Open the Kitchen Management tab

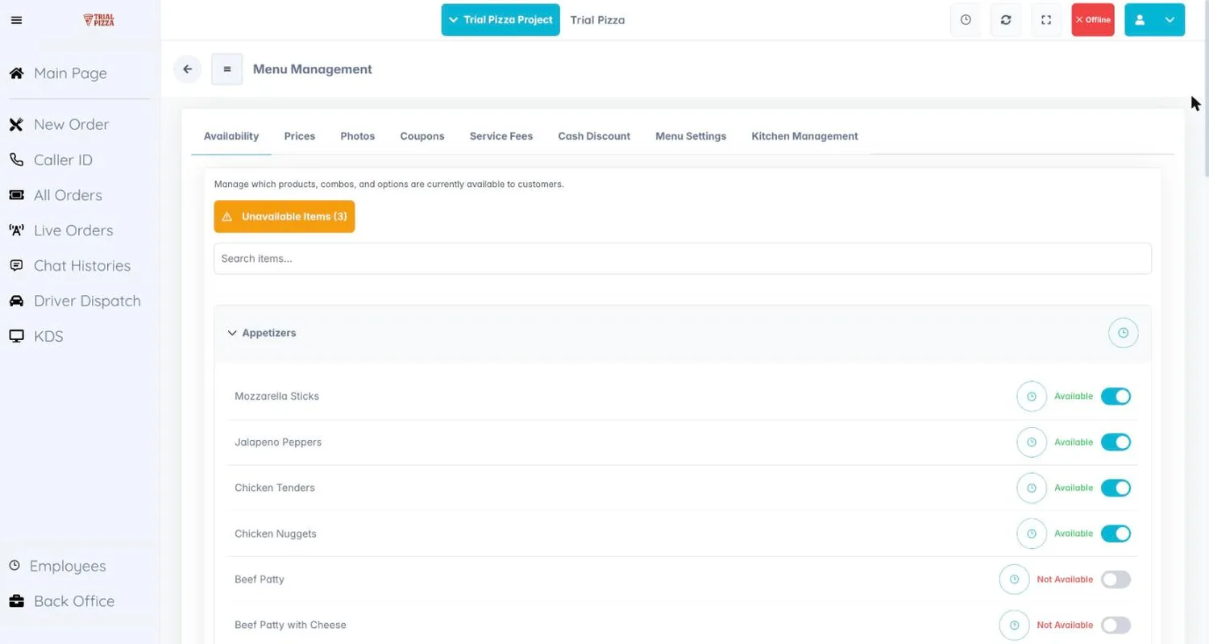tap(804, 136)
